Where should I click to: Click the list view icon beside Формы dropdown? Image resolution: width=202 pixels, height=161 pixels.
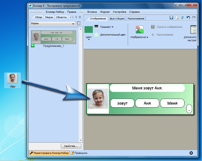[x=79, y=23]
